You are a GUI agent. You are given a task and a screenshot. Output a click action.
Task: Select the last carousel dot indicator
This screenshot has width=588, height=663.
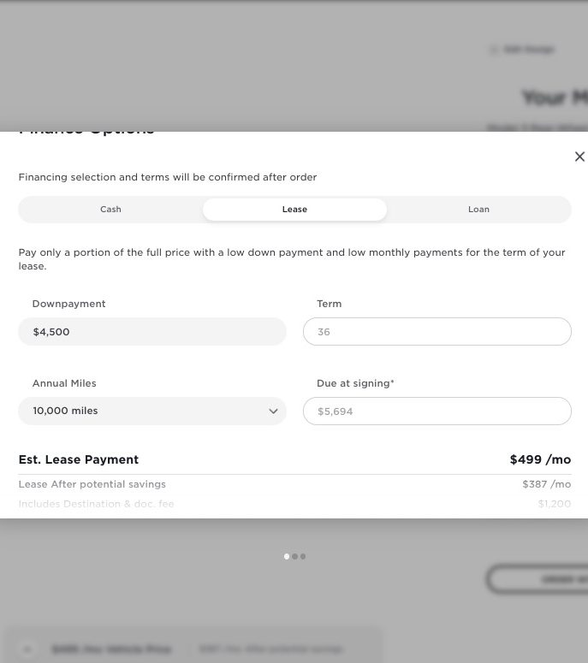click(x=303, y=556)
